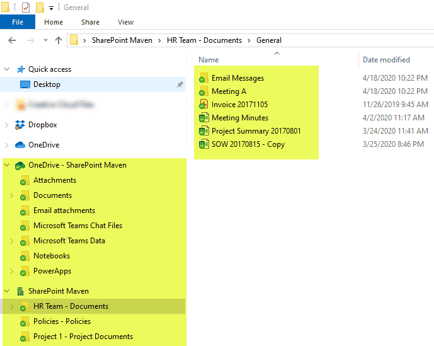This screenshot has width=434, height=346.
Task: Open the Attachments folder icon in sidebar
Action: [x=25, y=180]
